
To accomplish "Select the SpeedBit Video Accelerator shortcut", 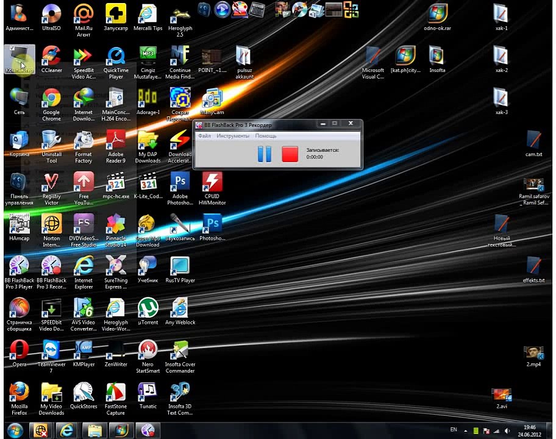I will pos(84,63).
